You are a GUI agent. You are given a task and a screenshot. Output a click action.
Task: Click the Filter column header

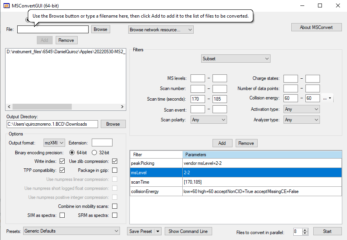[156, 155]
